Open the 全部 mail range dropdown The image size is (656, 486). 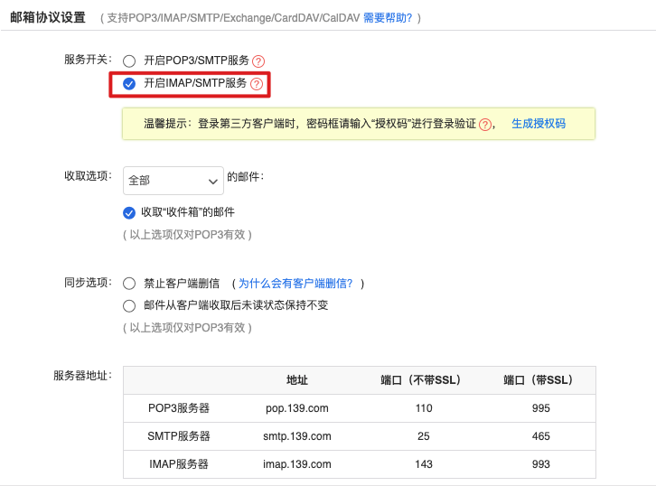coord(173,181)
